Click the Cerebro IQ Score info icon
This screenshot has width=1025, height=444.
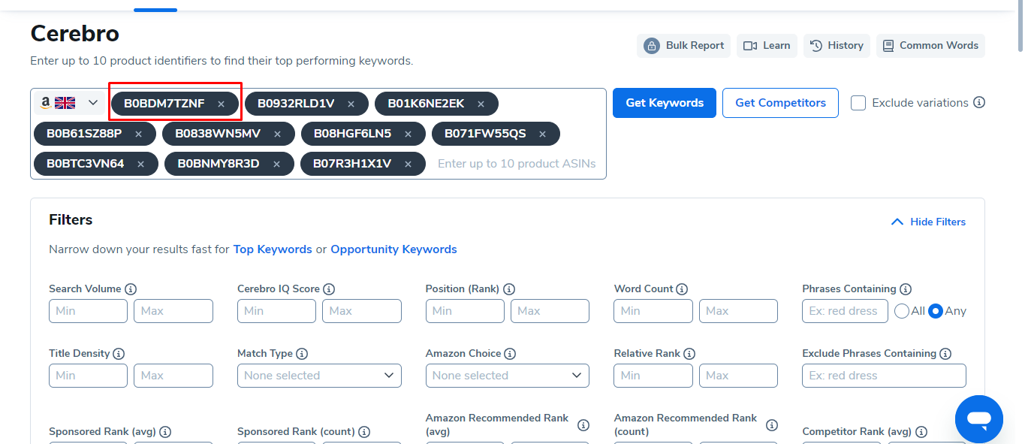pos(329,289)
